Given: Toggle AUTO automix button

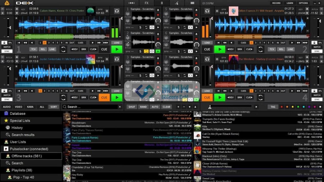Looking at the screenshot, I should tap(155, 107).
